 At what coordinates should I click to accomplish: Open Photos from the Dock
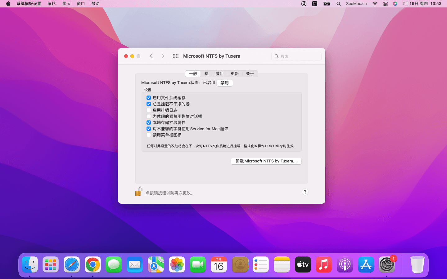(x=177, y=264)
